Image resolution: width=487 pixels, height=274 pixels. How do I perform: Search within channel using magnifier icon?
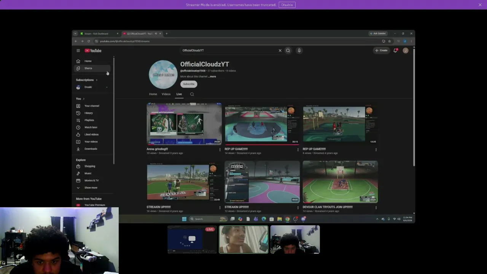192,94
